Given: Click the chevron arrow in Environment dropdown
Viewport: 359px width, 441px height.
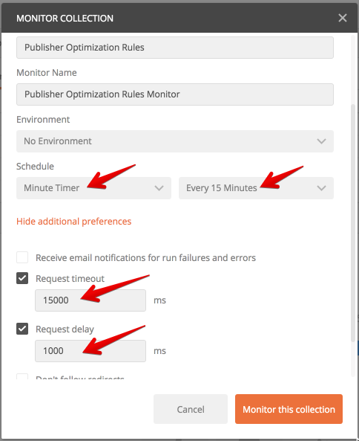Looking at the screenshot, I should (x=321, y=141).
